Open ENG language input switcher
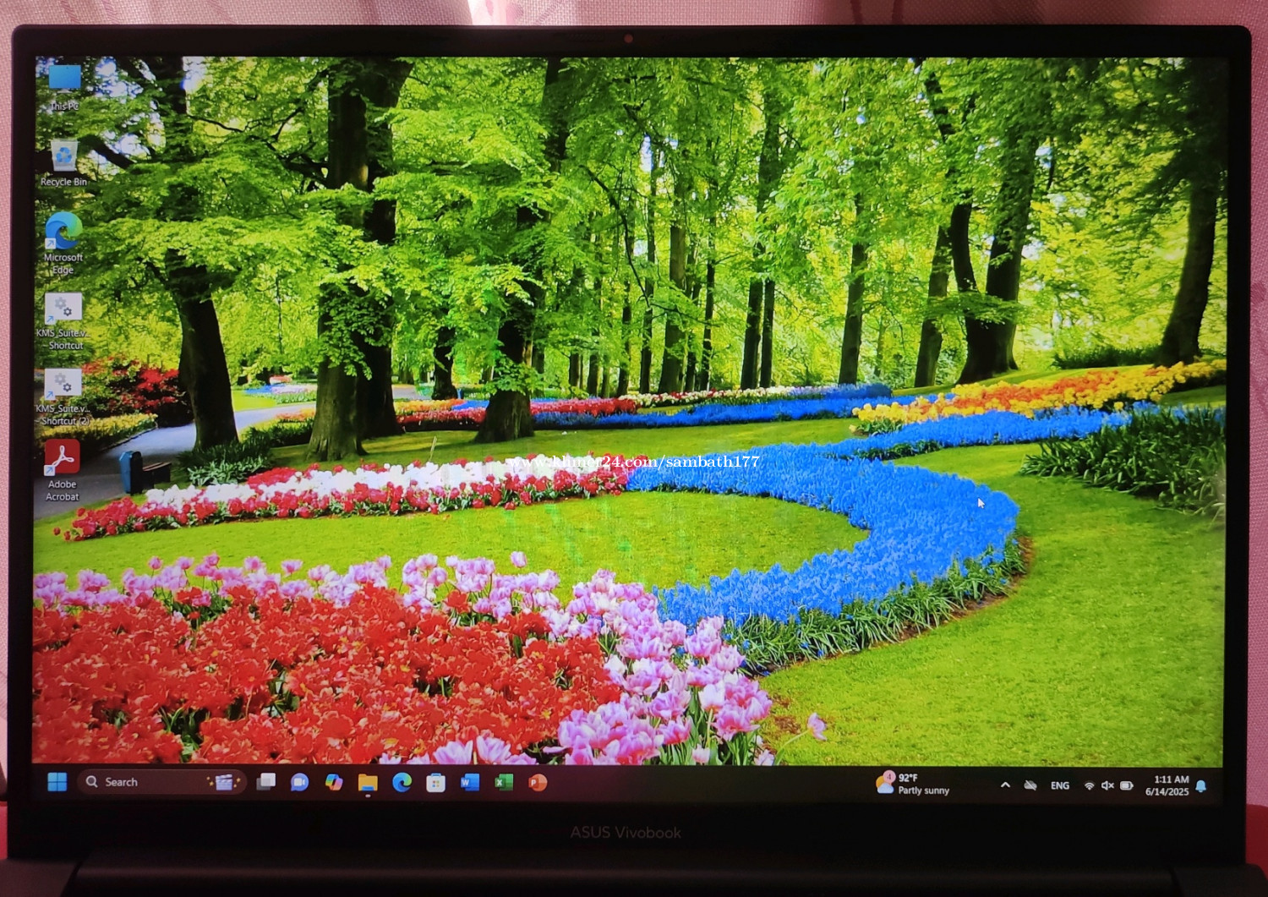The width and height of the screenshot is (1268, 897). pyautogui.click(x=1060, y=785)
